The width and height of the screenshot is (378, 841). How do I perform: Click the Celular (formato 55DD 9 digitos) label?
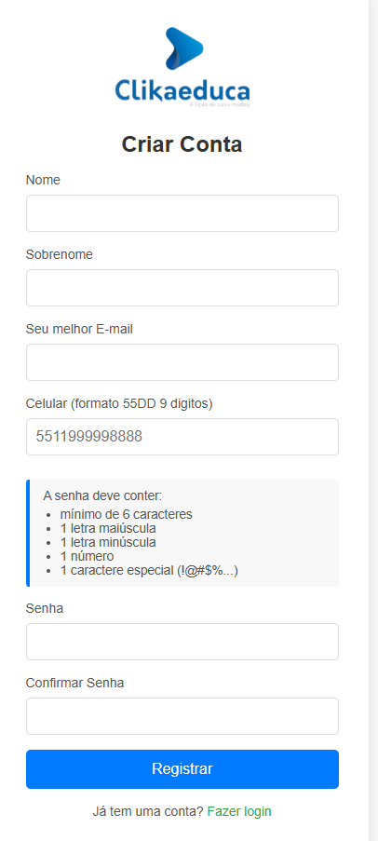click(119, 404)
